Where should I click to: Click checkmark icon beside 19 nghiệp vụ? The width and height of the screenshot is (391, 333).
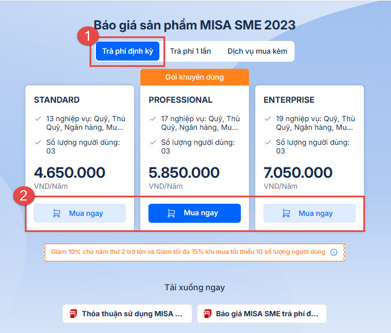pyautogui.click(x=267, y=118)
